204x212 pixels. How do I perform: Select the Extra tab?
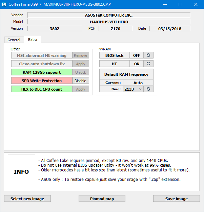coord(33,40)
